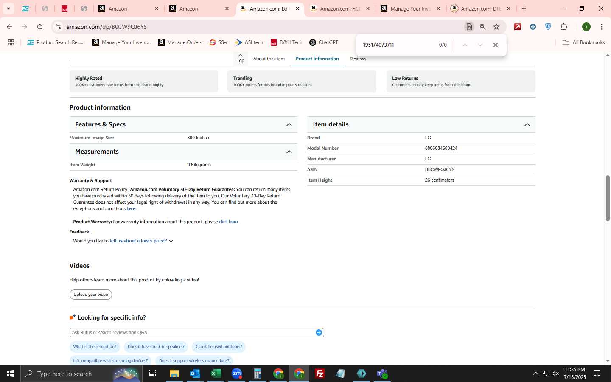The height and width of the screenshot is (382, 611).
Task: Click the return policy 'here' link
Action: tap(131, 208)
